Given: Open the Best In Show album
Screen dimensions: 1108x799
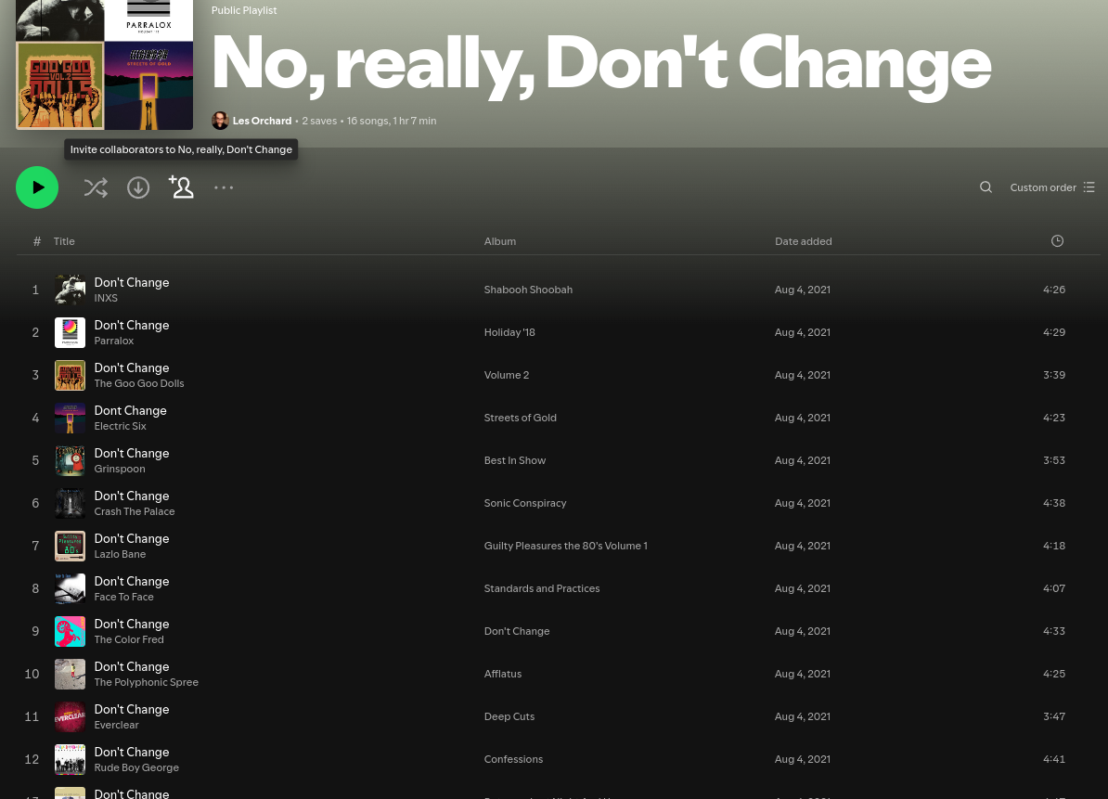Looking at the screenshot, I should click(515, 460).
